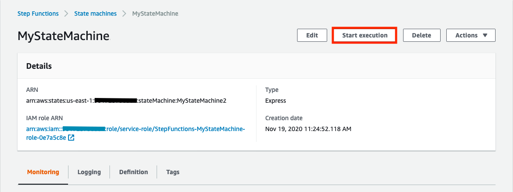This screenshot has width=513, height=192.
Task: Click the Express type value
Action: (276, 101)
